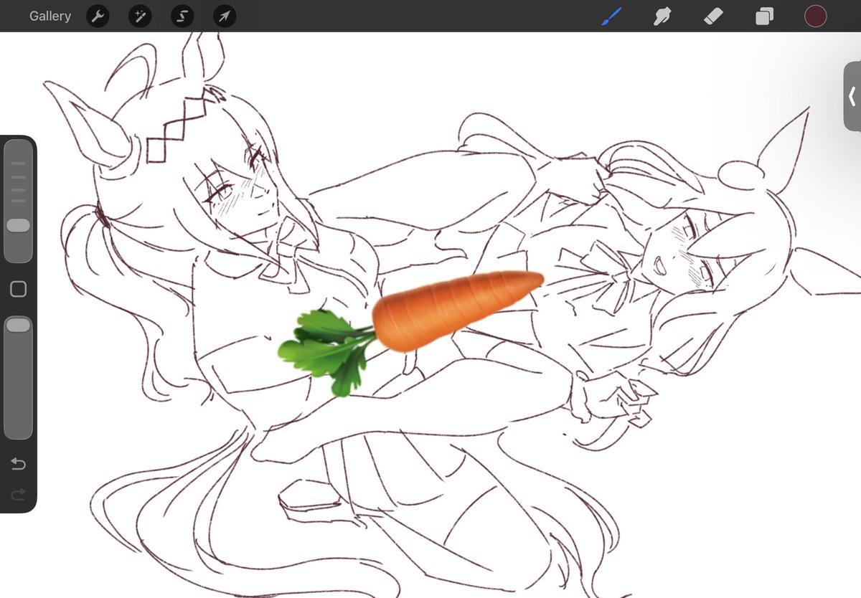Tap the brush size slider handle
This screenshot has width=861, height=598.
click(19, 225)
